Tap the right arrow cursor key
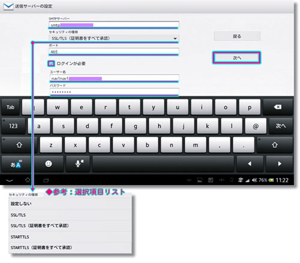The height and width of the screenshot is (263, 300). click(280, 164)
